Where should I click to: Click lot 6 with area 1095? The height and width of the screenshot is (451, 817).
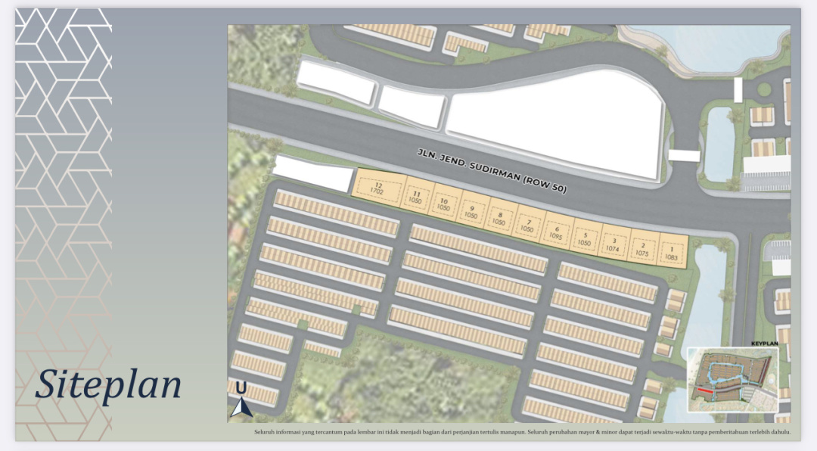pyautogui.click(x=556, y=232)
